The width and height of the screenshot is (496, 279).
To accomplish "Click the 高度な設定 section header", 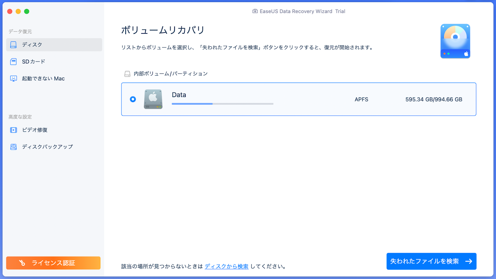I will tap(20, 117).
